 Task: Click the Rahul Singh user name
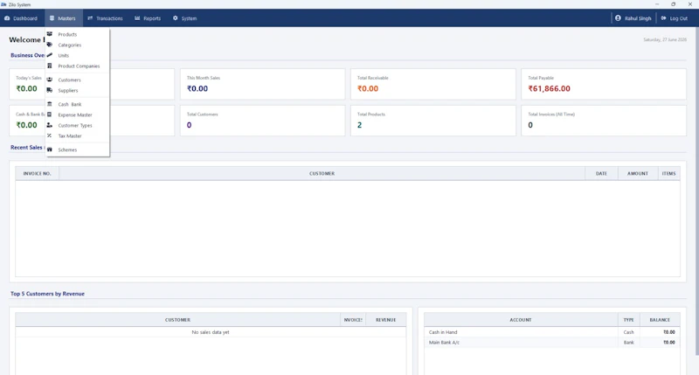point(638,18)
